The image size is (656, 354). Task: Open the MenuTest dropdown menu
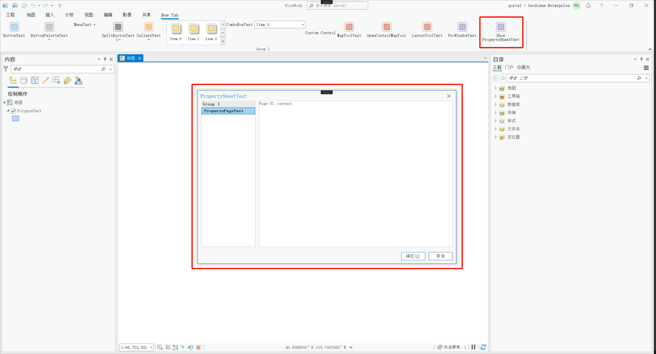(85, 25)
